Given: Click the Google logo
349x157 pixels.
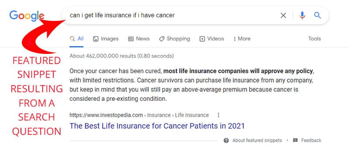Looking at the screenshot, I should point(27,16).
